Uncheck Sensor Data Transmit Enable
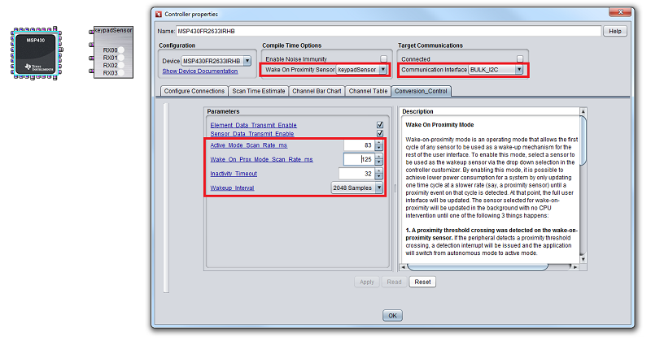651x341 pixels. click(x=379, y=133)
